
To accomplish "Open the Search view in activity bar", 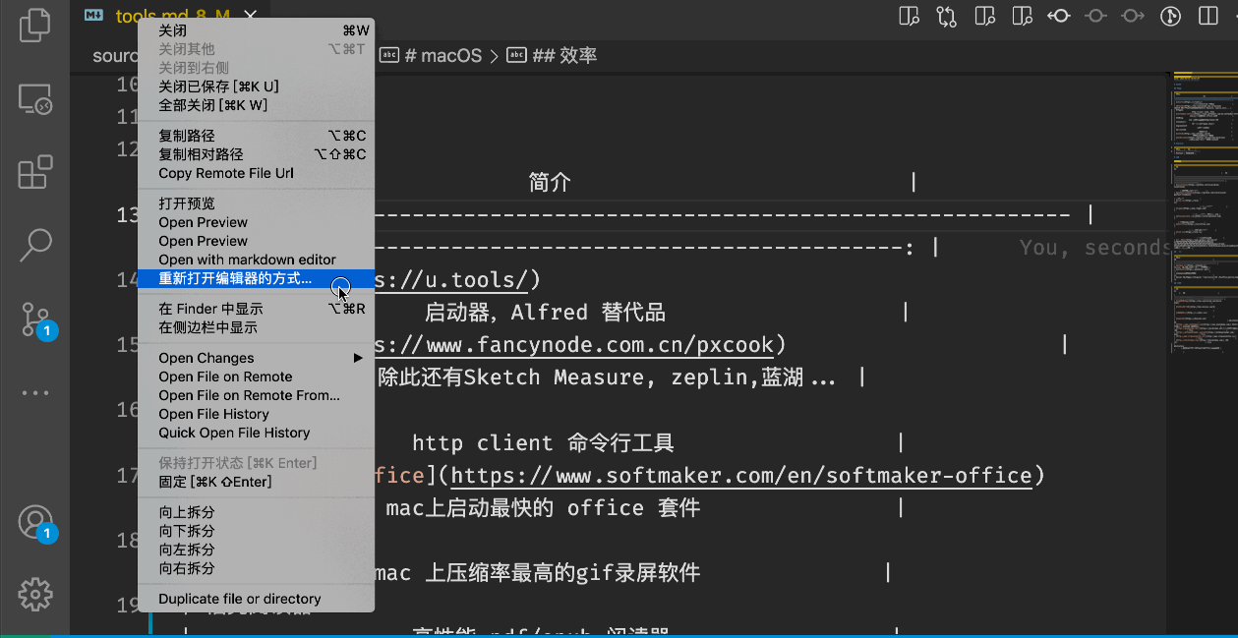I will tap(34, 245).
